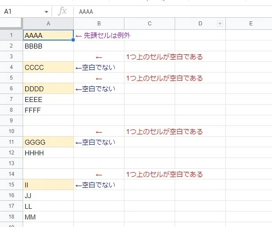Click cell containing GGGG
The image size is (272, 227).
pyautogui.click(x=48, y=142)
